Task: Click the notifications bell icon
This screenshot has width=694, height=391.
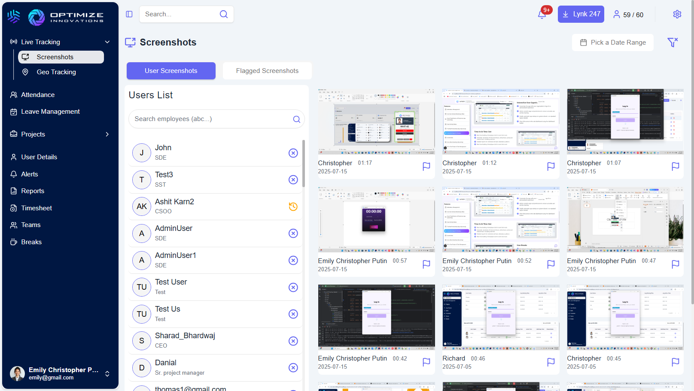Action: (542, 14)
